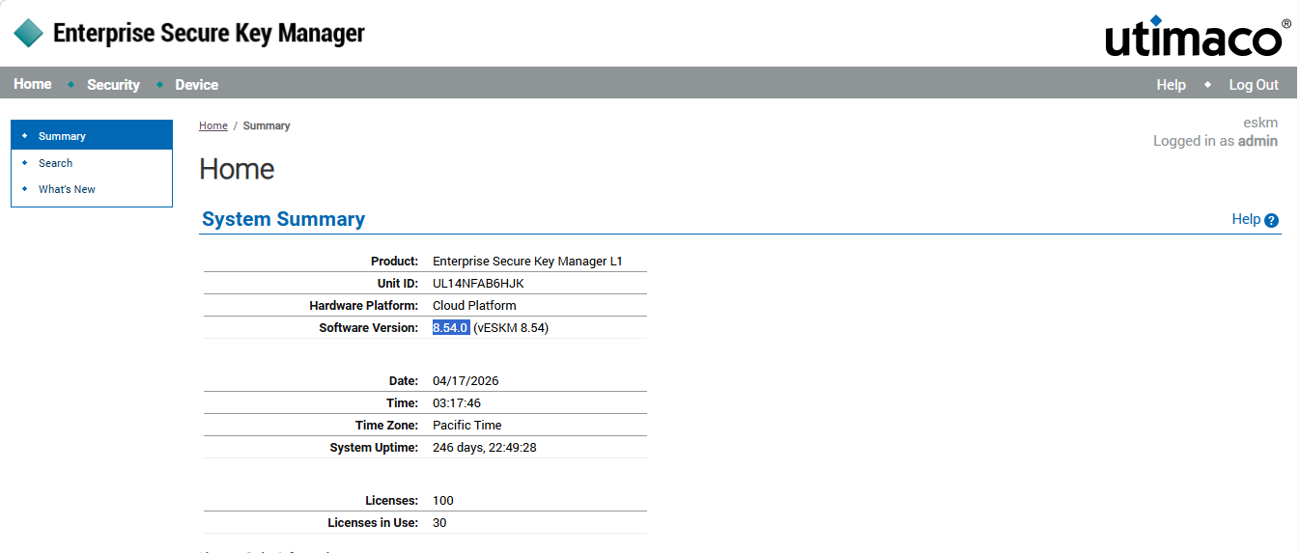
Task: Follow the Home breadcrumb link
Action: pos(213,125)
